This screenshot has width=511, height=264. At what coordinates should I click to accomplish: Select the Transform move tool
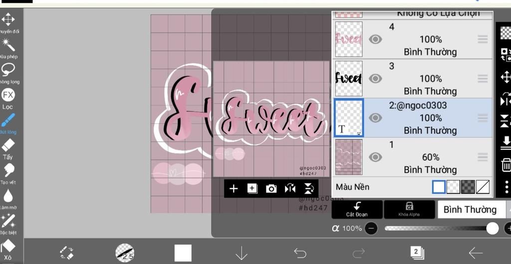coord(8,20)
